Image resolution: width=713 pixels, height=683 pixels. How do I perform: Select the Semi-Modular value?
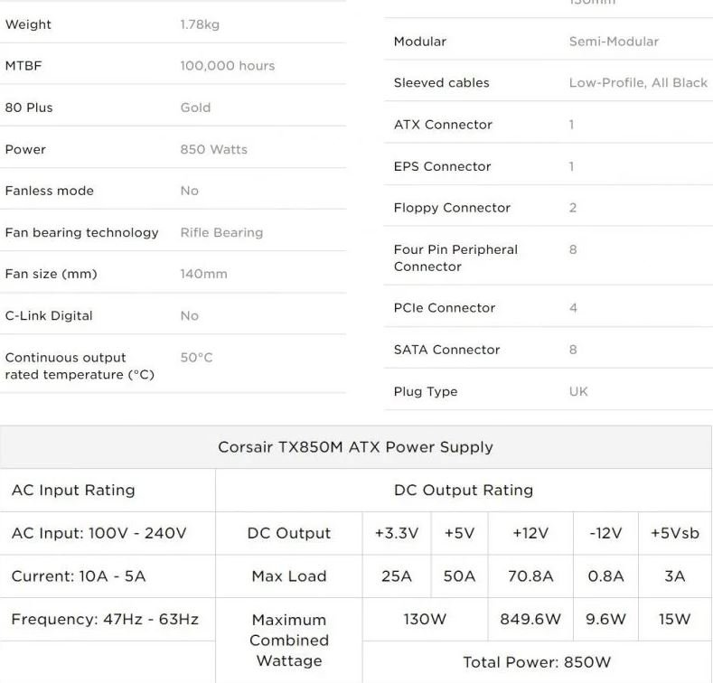tap(614, 42)
